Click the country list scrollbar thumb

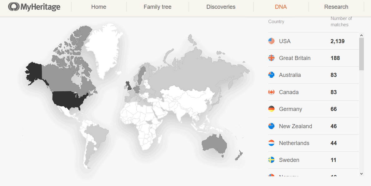[x=361, y=54]
